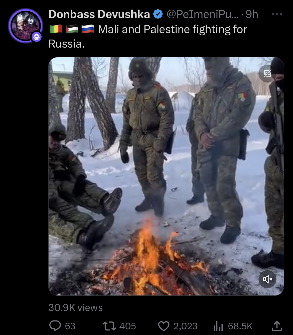Open the 9h timestamp link
This screenshot has height=335, width=293.
tap(252, 14)
